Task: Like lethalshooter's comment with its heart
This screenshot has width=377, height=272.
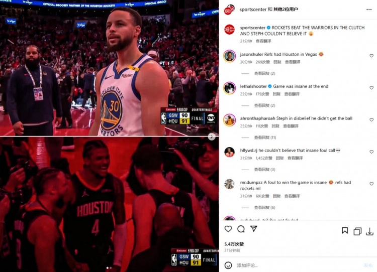Action: tap(371, 88)
